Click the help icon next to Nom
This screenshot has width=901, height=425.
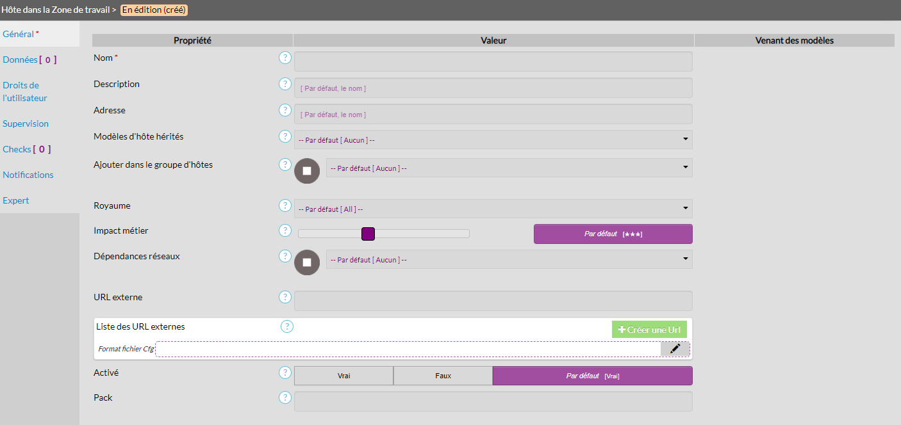click(285, 58)
